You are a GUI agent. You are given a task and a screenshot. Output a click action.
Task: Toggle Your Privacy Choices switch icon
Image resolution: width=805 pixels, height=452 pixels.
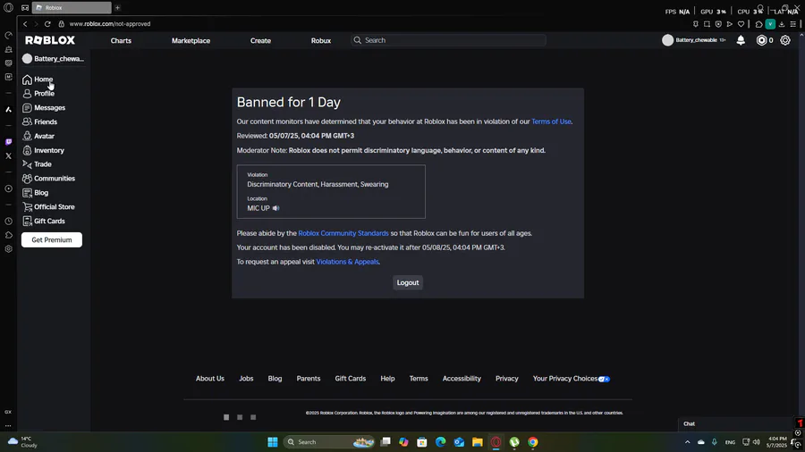tap(605, 380)
